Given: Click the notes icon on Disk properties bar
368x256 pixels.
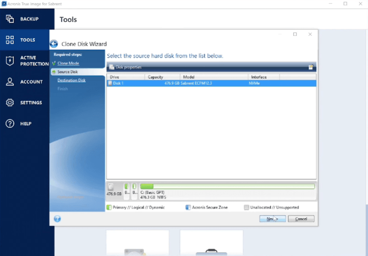Looking at the screenshot, I should pos(311,67).
